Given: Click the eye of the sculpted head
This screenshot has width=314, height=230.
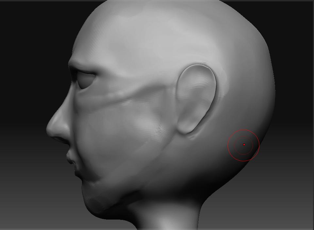Looking at the screenshot, I should coord(87,81).
